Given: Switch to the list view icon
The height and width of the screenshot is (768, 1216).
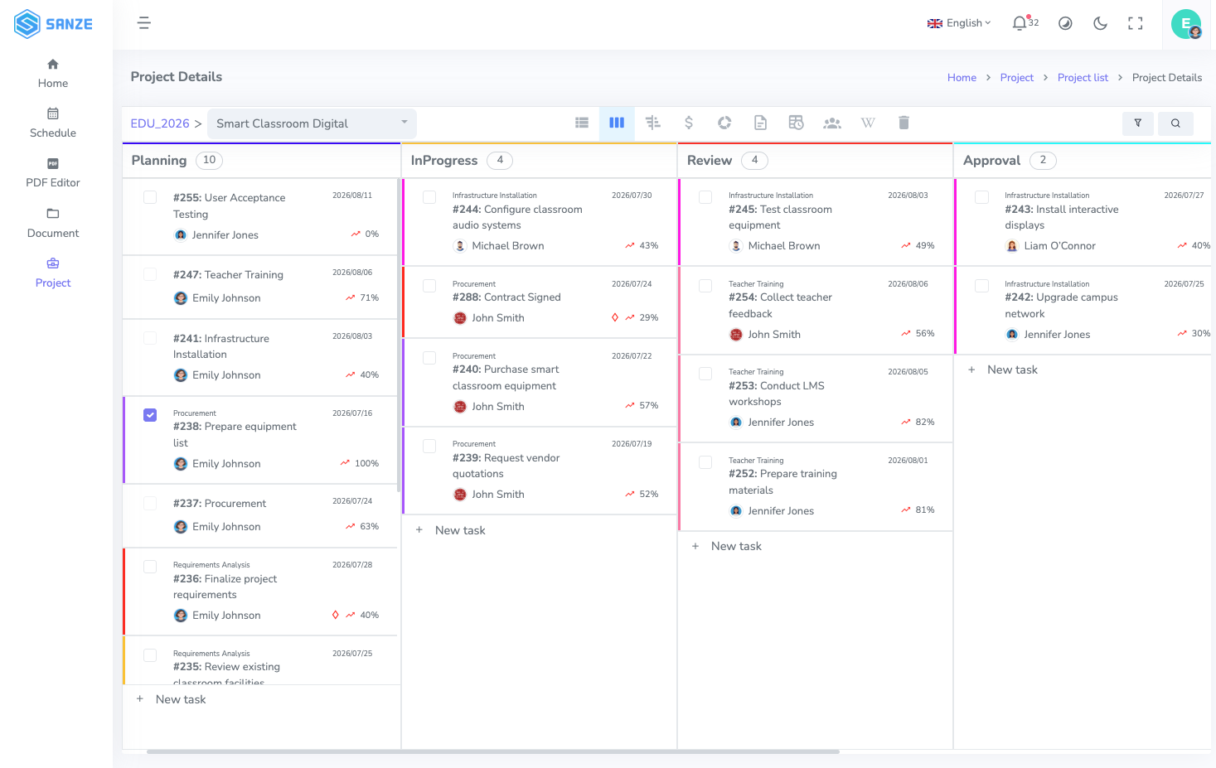Looking at the screenshot, I should point(582,123).
